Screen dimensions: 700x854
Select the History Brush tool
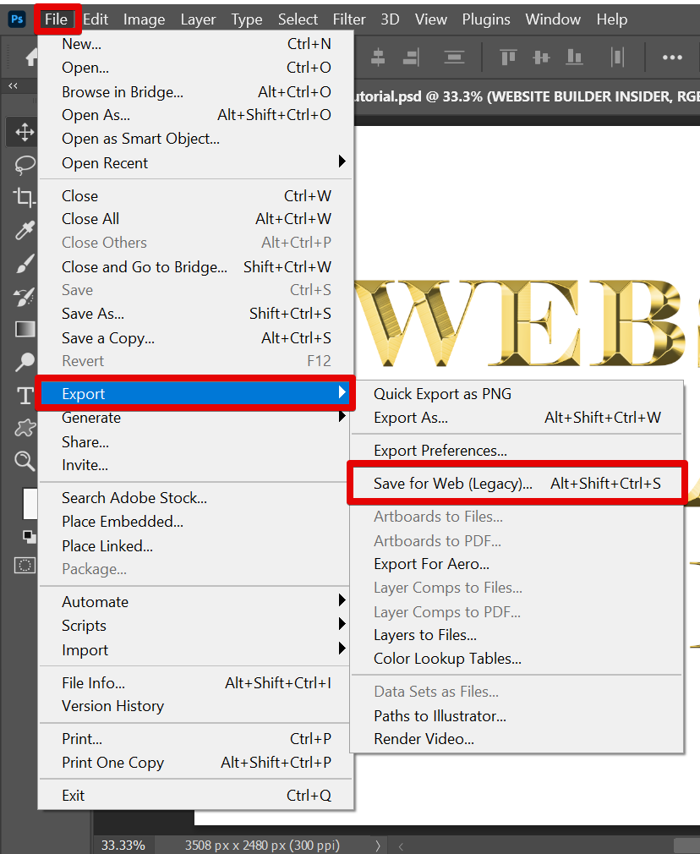pos(25,297)
